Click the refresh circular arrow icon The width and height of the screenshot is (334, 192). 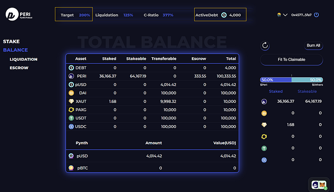pos(265,45)
